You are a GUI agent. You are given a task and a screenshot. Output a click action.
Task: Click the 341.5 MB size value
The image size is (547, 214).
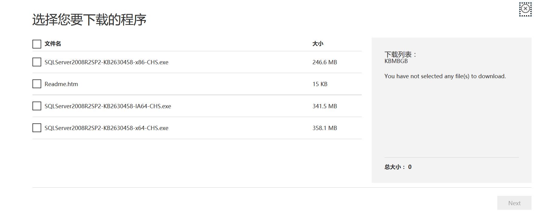325,106
